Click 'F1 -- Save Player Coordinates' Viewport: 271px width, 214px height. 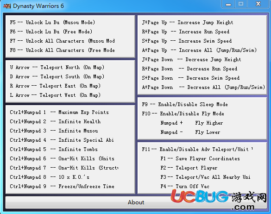(x=200, y=159)
